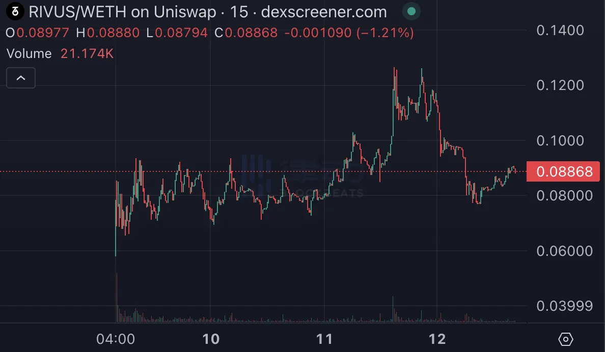Open chart settings hexagon icon

[x=566, y=339]
